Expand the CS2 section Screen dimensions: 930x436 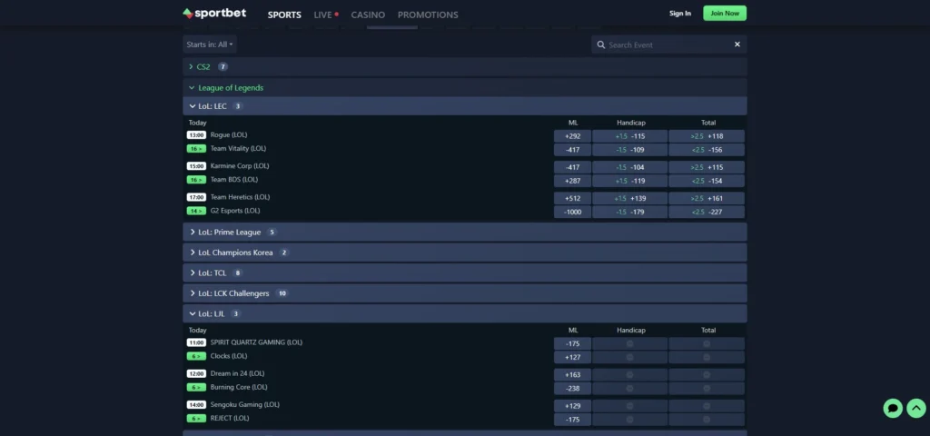click(464, 66)
